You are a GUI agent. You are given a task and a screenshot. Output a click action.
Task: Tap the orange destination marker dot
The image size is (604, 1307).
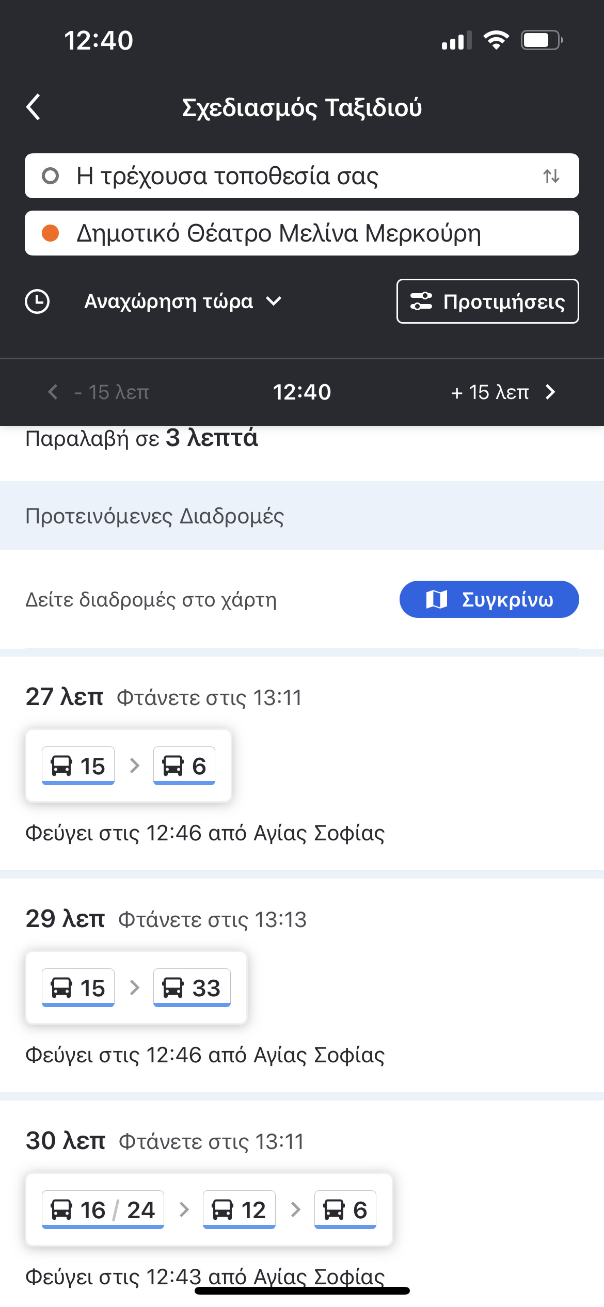point(50,233)
